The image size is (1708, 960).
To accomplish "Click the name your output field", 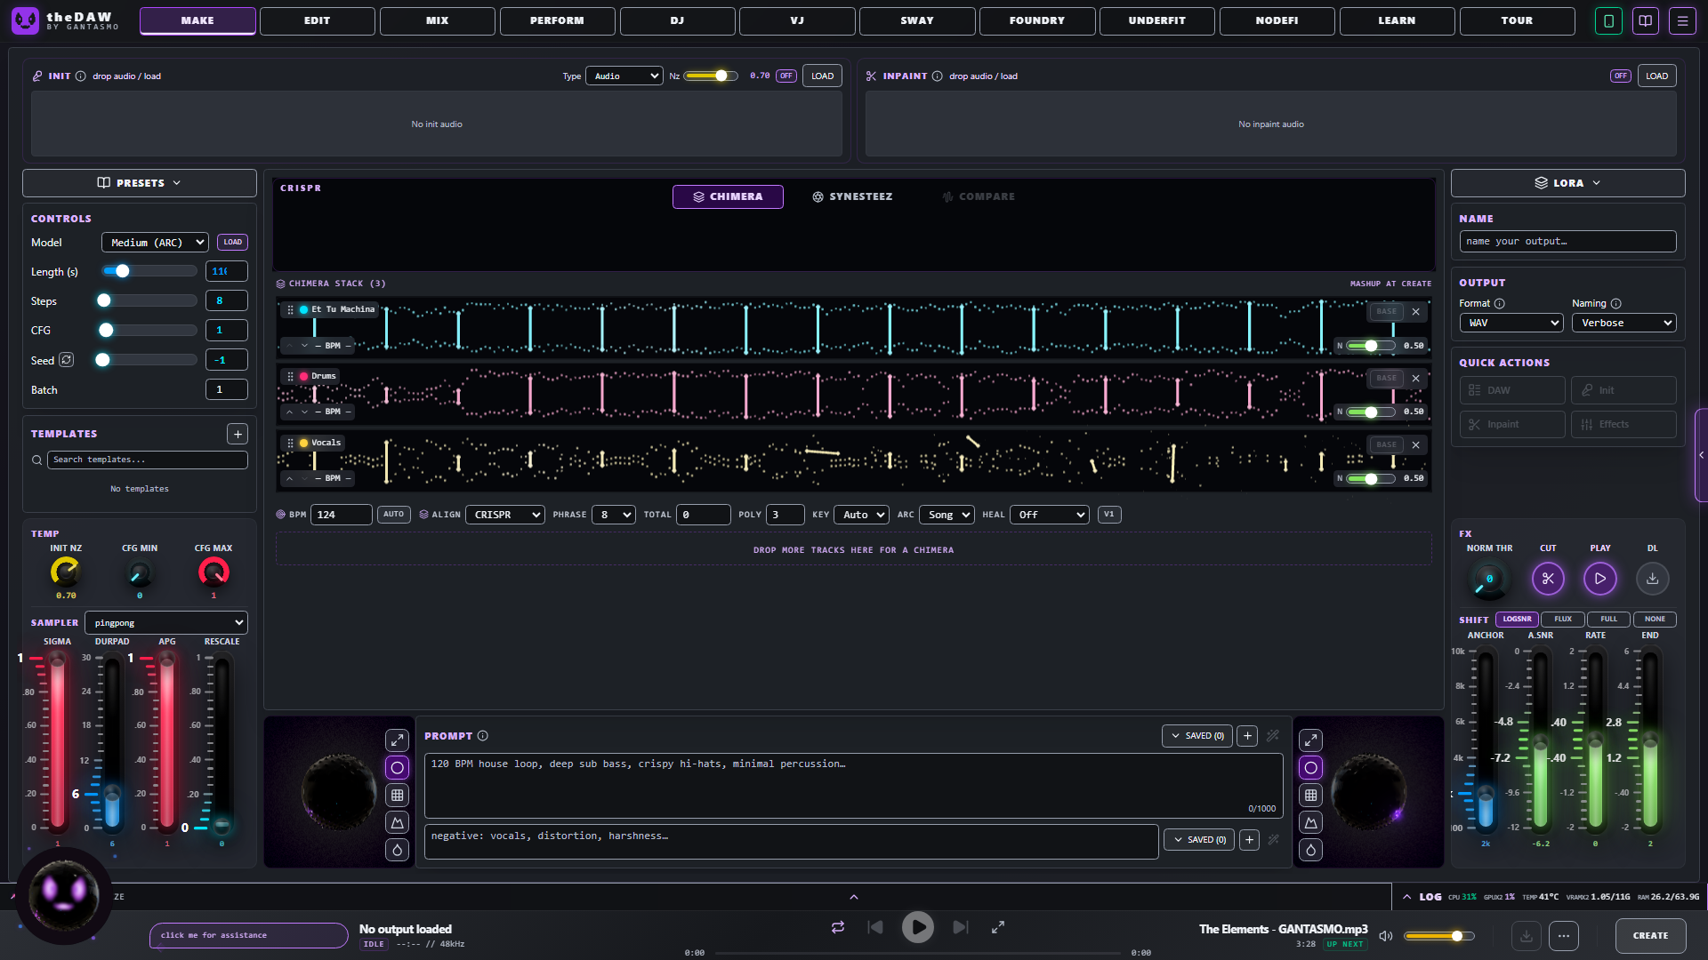I will (x=1567, y=242).
